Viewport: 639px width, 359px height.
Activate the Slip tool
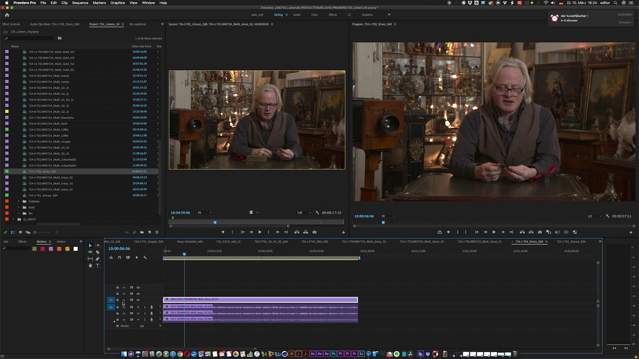tap(90, 259)
